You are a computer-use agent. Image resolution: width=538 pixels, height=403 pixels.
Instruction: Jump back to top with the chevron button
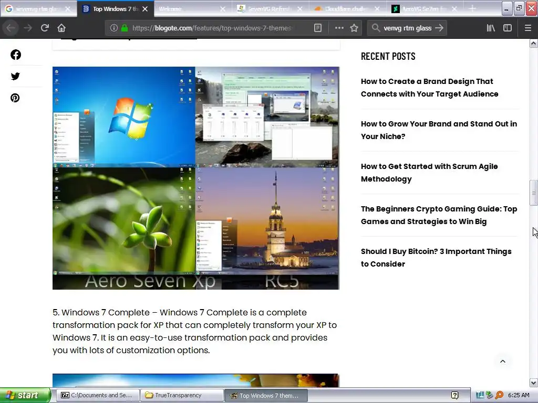tap(503, 361)
